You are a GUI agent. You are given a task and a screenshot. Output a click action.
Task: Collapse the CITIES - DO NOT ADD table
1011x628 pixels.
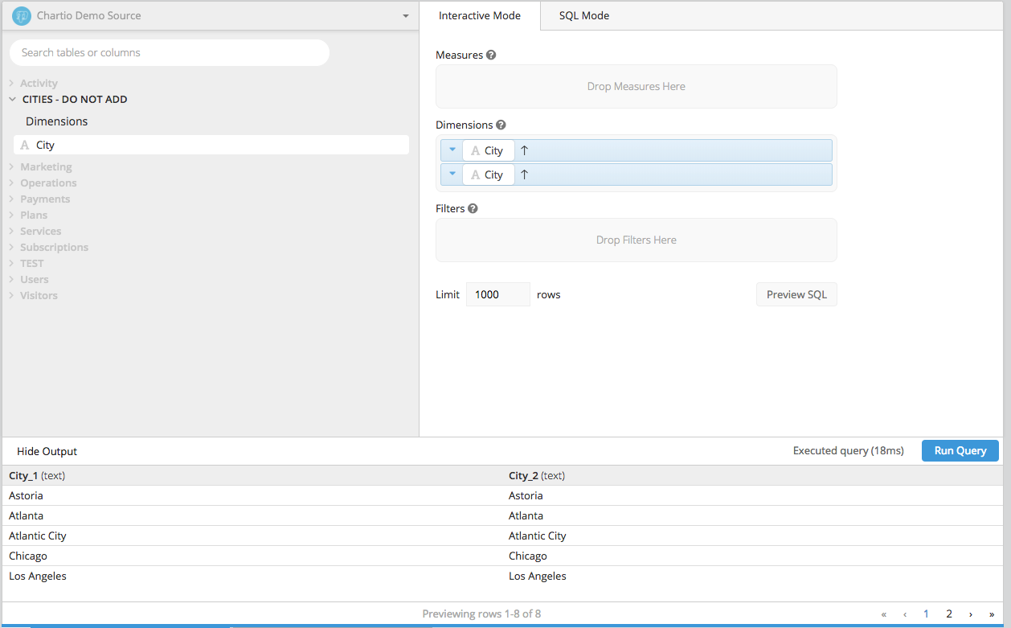tap(12, 100)
